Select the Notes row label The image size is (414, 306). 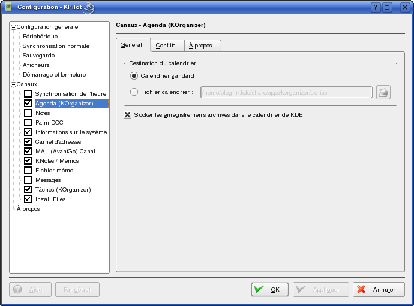point(43,113)
